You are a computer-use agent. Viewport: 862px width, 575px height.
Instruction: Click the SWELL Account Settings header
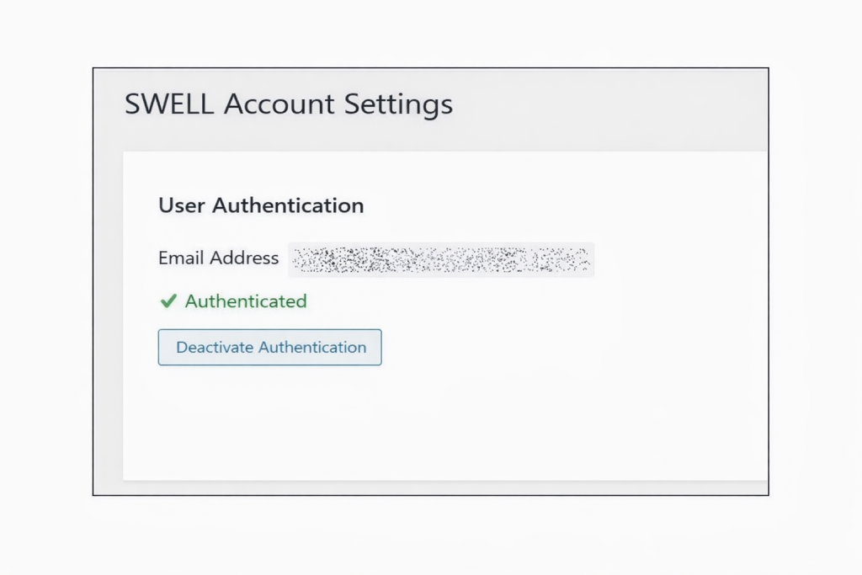[289, 104]
